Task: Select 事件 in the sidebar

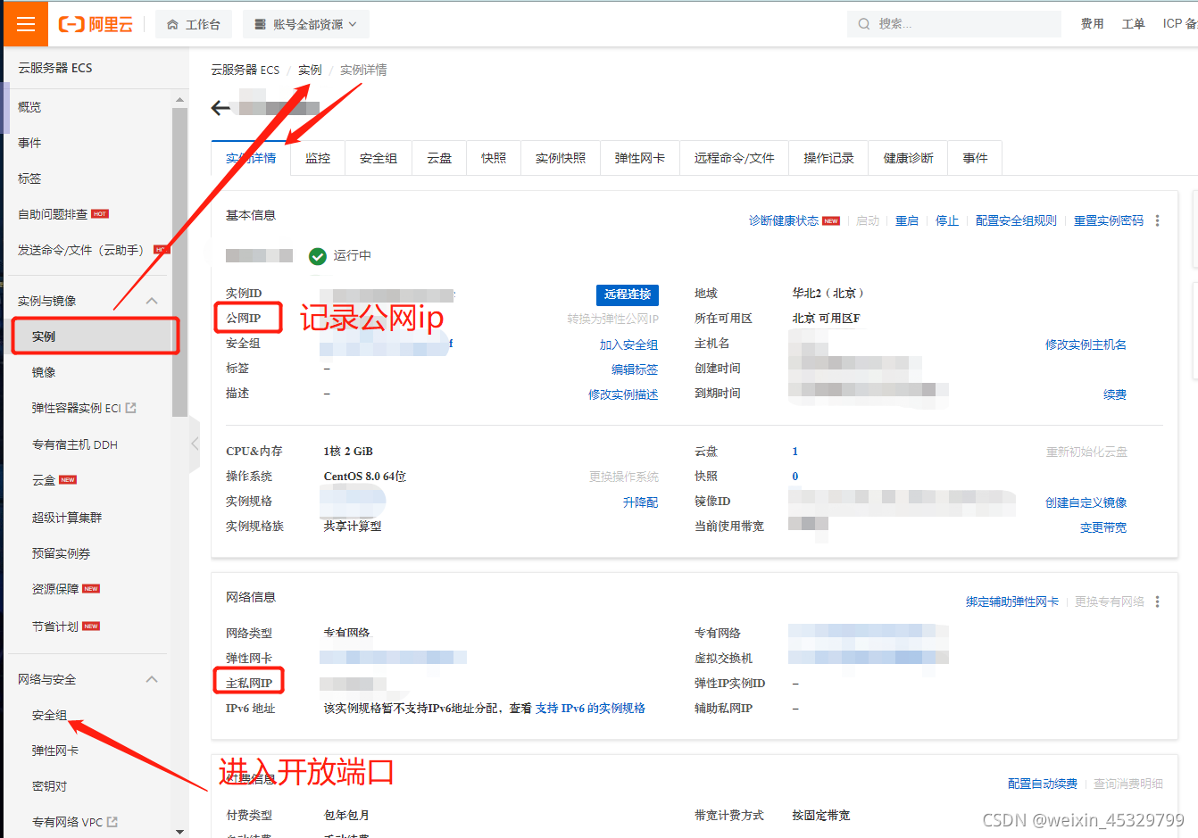Action: pos(29,143)
